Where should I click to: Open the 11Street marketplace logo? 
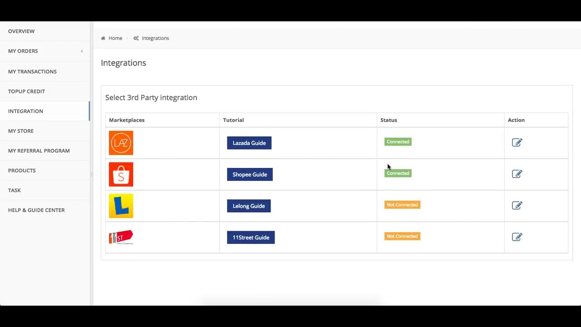point(121,237)
